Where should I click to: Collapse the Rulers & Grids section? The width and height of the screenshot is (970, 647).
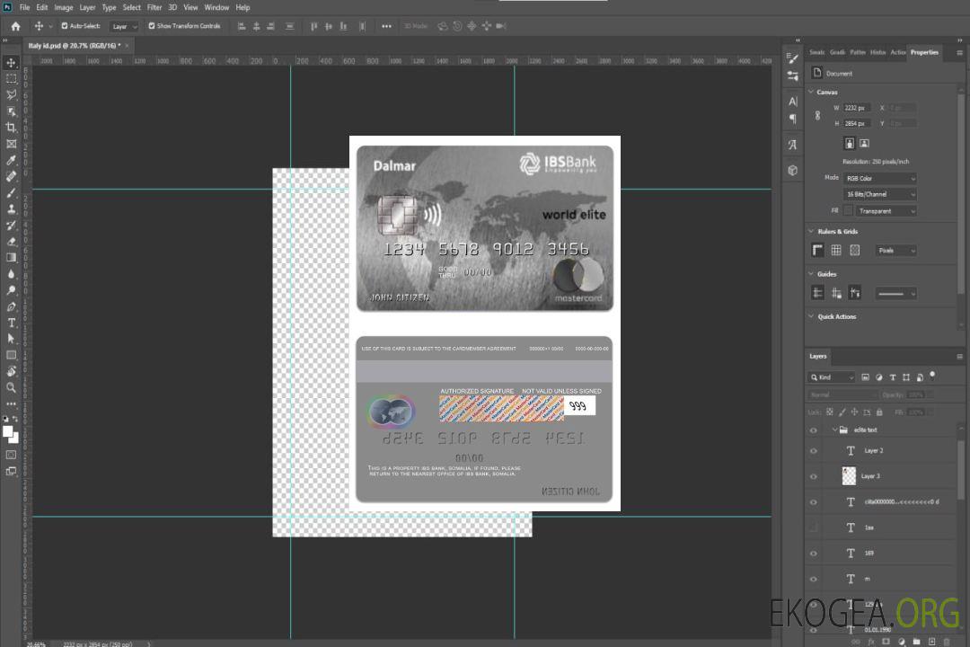812,232
